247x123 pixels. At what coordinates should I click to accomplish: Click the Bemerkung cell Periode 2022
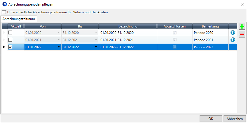(210, 47)
